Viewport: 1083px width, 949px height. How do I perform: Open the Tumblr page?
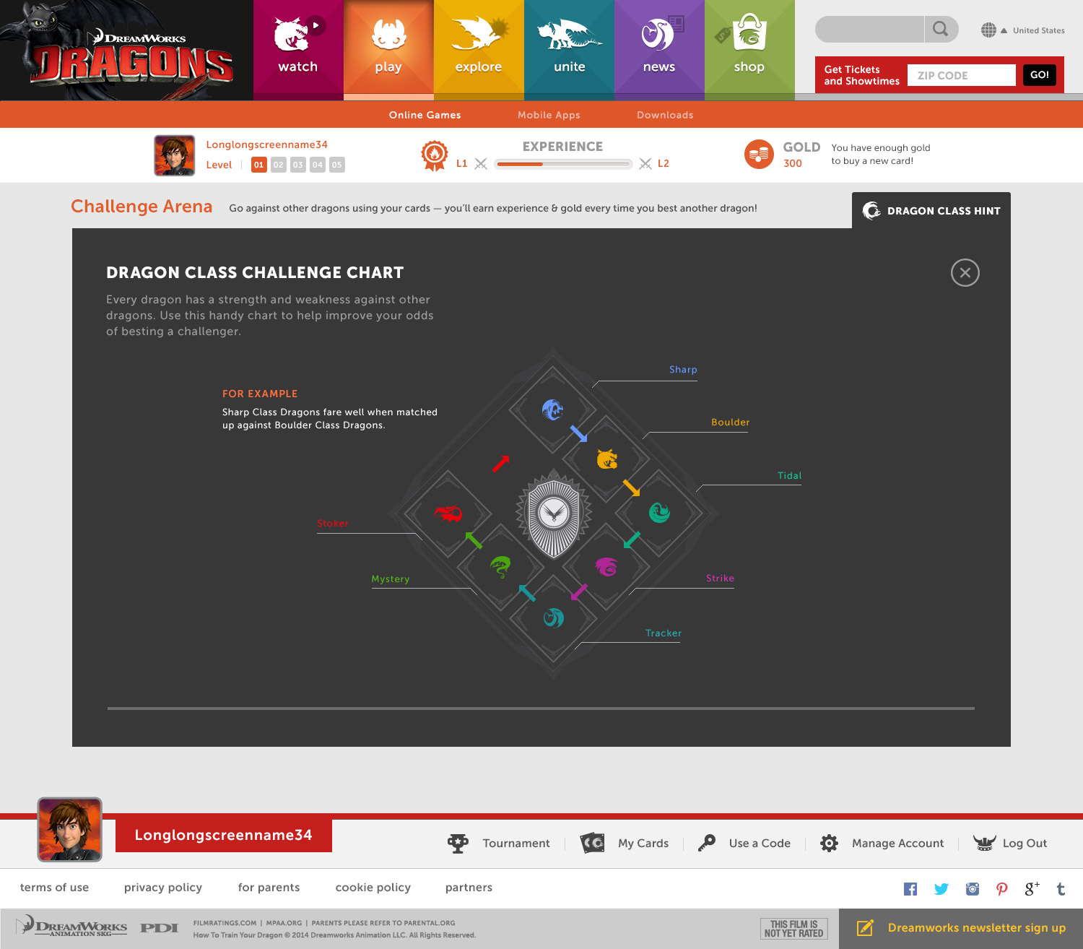pyautogui.click(x=1061, y=889)
